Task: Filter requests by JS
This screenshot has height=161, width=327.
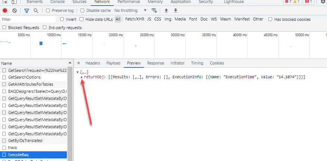Action: [149, 19]
